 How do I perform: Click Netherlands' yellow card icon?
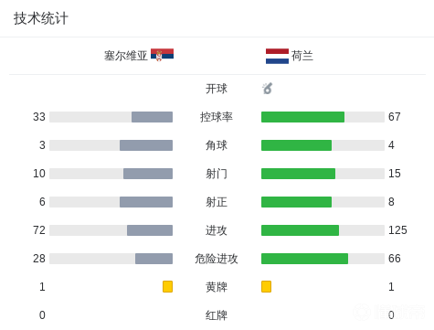tap(266, 287)
